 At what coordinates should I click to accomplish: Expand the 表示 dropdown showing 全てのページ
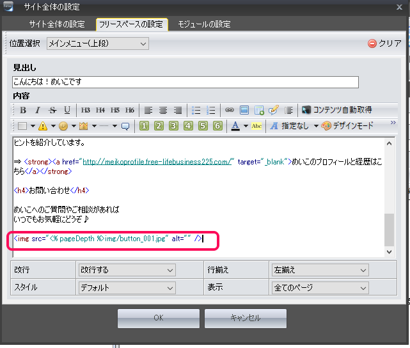point(319,288)
